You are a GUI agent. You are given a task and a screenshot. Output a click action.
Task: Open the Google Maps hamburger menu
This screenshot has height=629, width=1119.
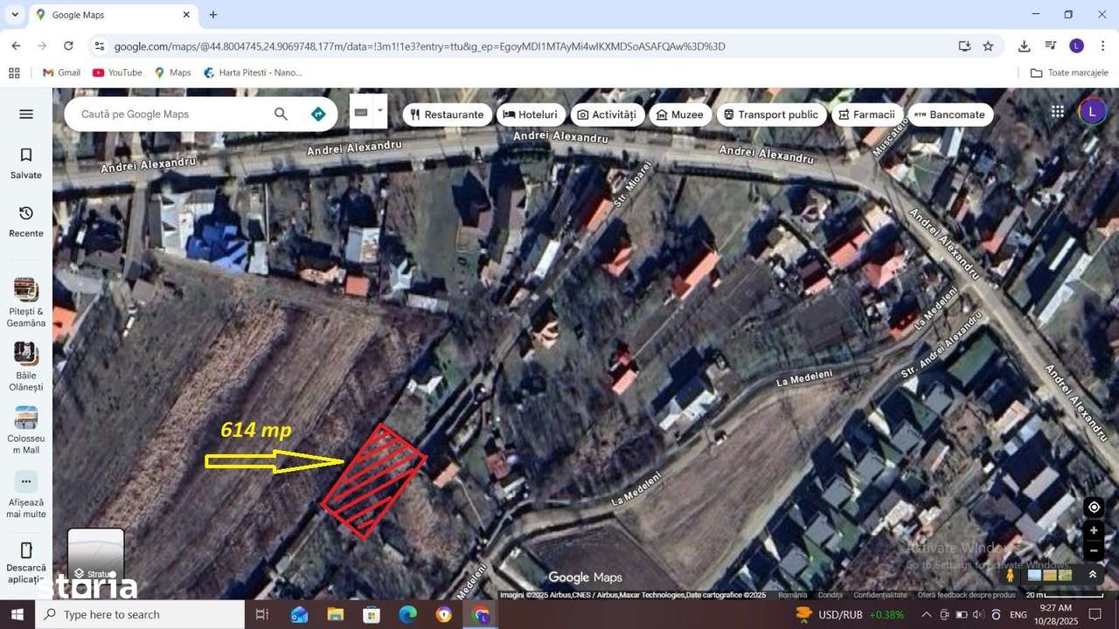coord(25,114)
